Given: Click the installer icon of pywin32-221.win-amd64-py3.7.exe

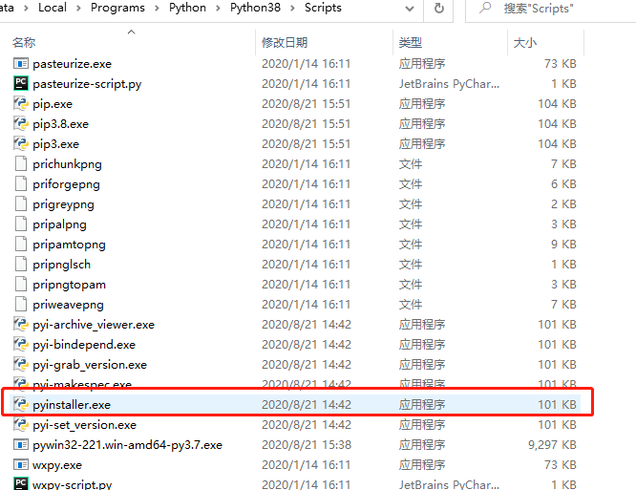Looking at the screenshot, I should [21, 444].
